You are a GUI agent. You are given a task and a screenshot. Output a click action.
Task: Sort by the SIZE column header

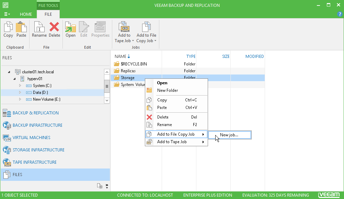pyautogui.click(x=226, y=57)
